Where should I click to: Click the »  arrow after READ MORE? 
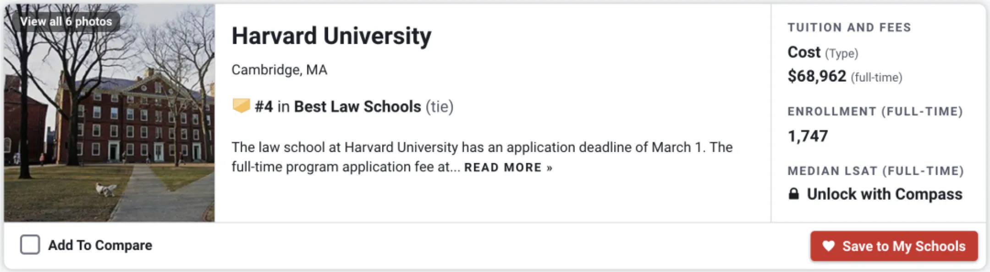click(x=550, y=168)
